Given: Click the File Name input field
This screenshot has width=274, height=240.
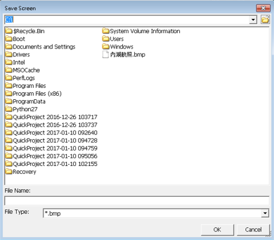Looking at the screenshot, I should 137,201.
